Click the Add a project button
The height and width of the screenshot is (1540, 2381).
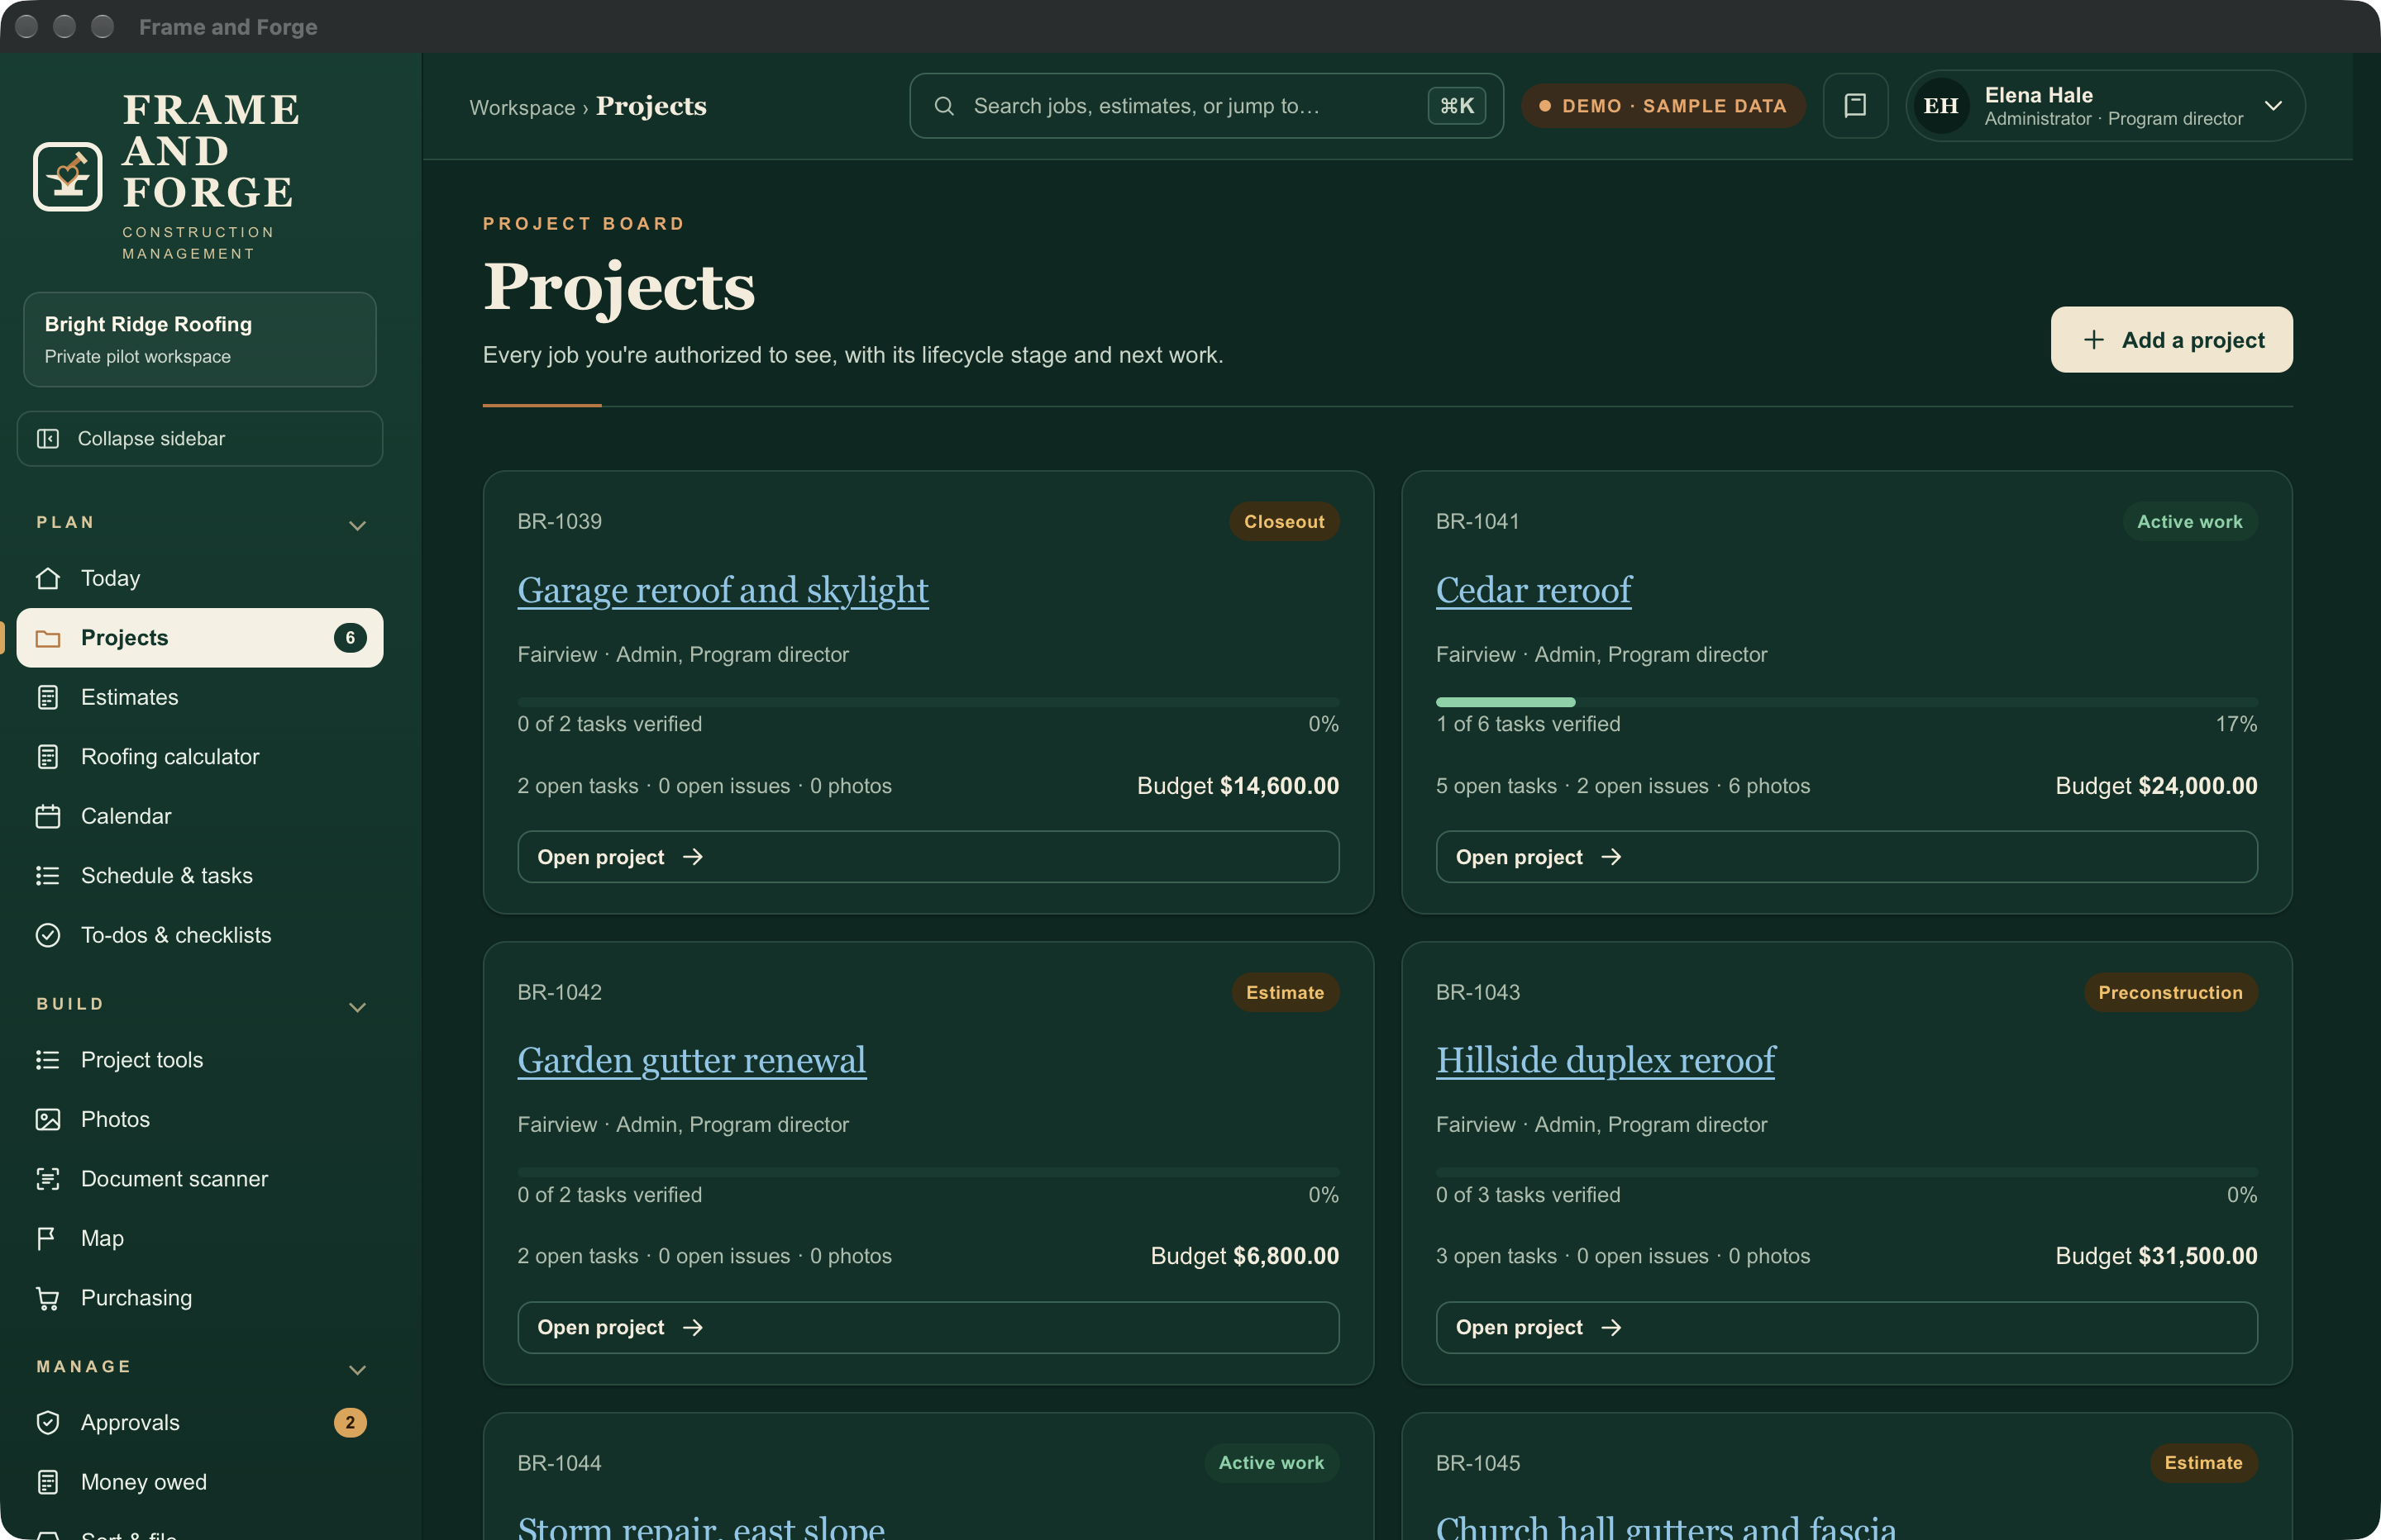point(2171,340)
